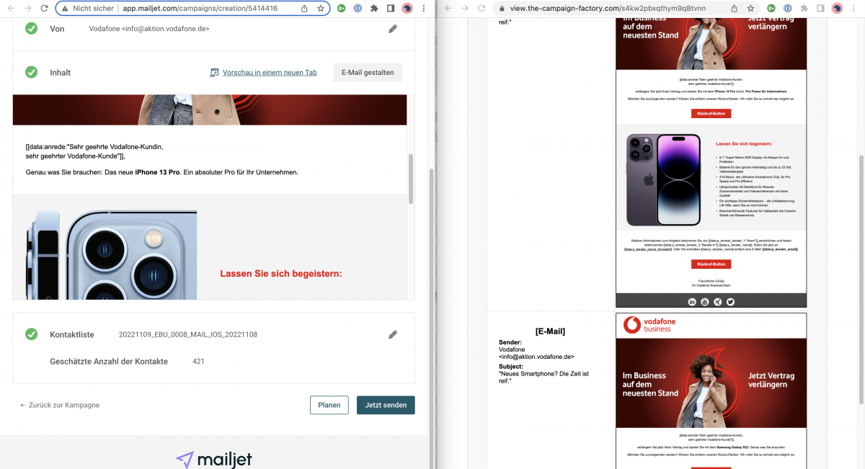Open the green B+ extension in Mailjet window
Image resolution: width=865 pixels, height=469 pixels.
click(x=340, y=9)
